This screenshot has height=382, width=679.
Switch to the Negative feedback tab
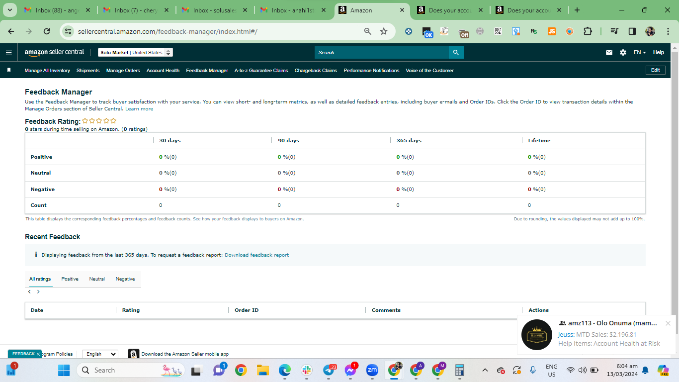[x=125, y=279]
